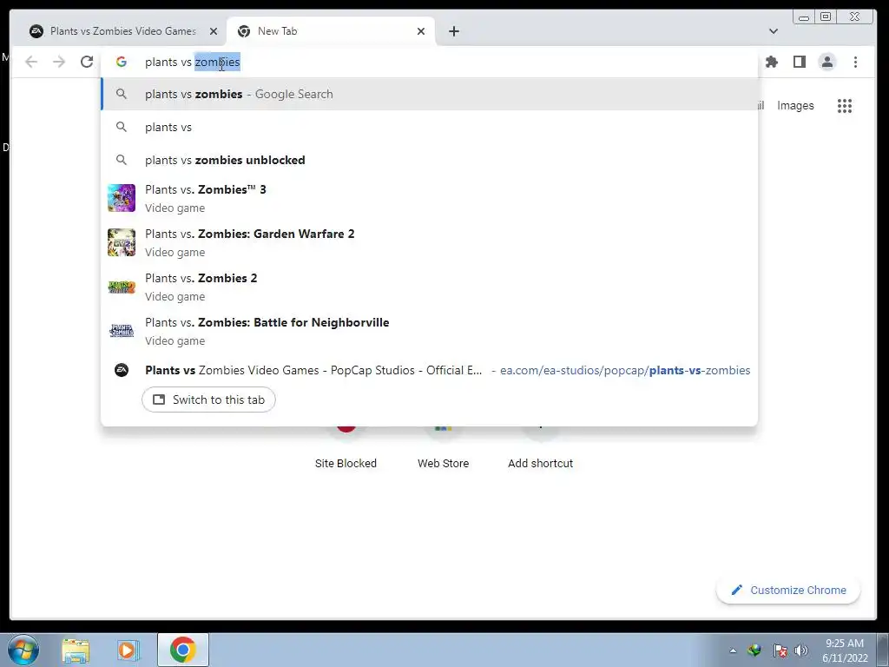Reload the page with the refresh icon
This screenshot has height=667, width=889.
87,62
